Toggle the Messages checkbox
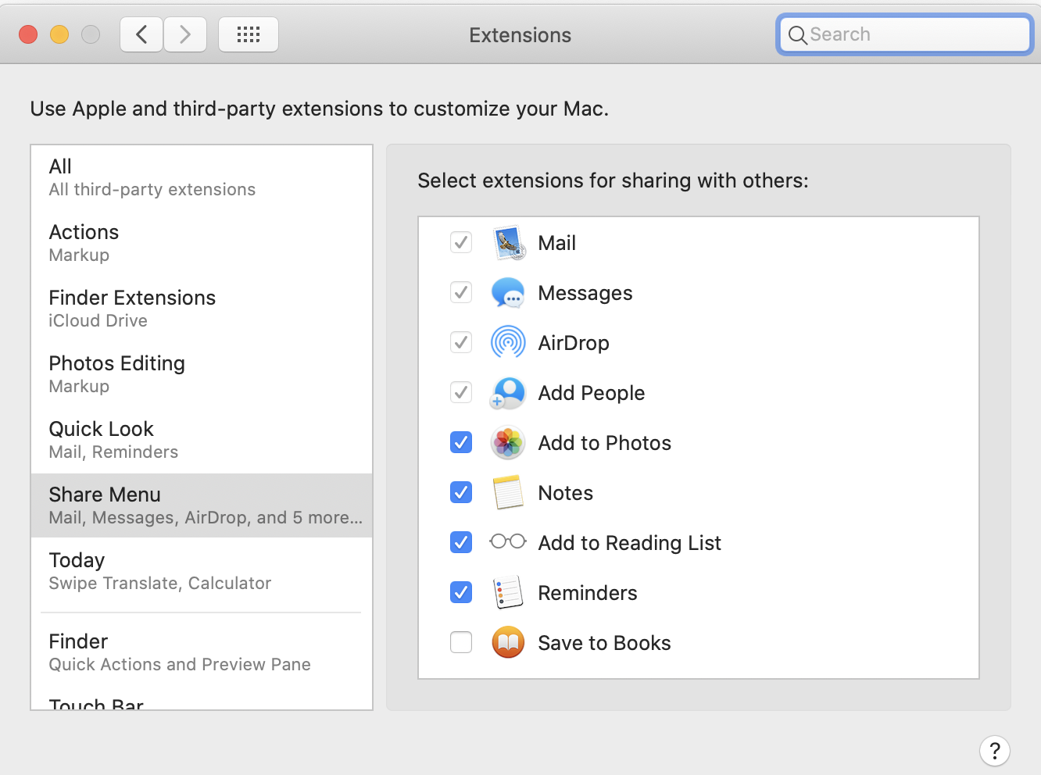This screenshot has height=775, width=1041. click(461, 292)
